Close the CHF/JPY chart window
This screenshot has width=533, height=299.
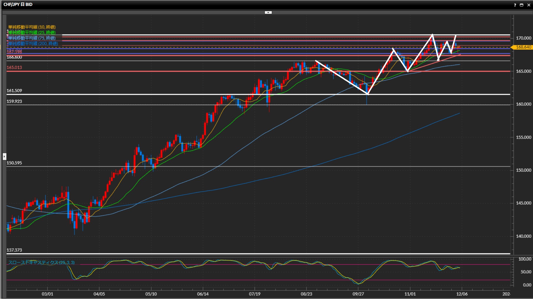(x=529, y=5)
